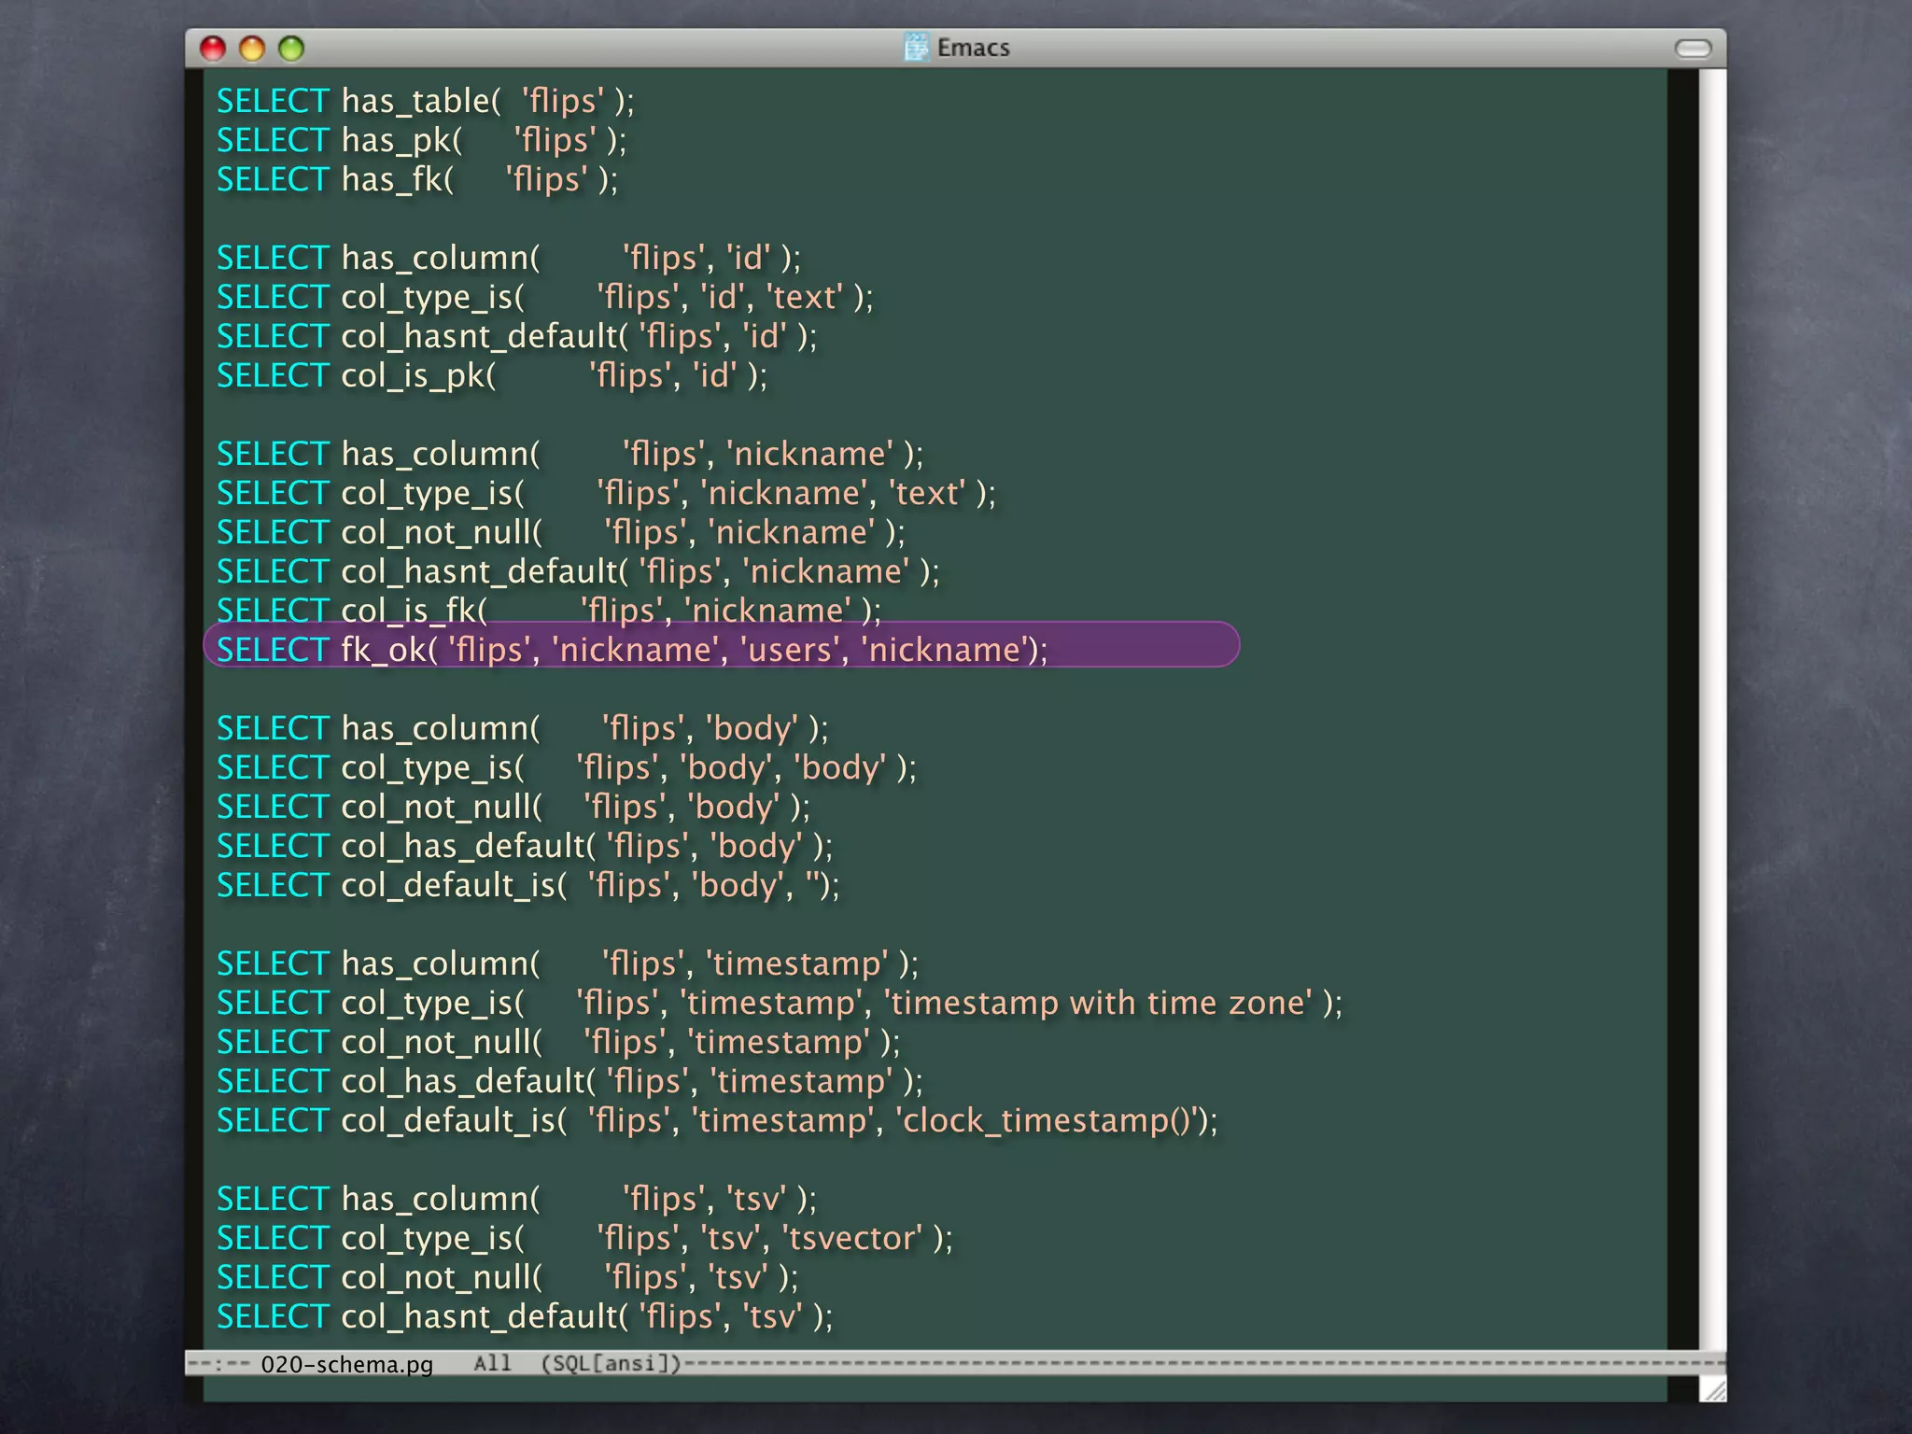This screenshot has width=1912, height=1434.
Task: Click col_type_is 'flips', 'id', 'text' line
Action: coord(545,297)
